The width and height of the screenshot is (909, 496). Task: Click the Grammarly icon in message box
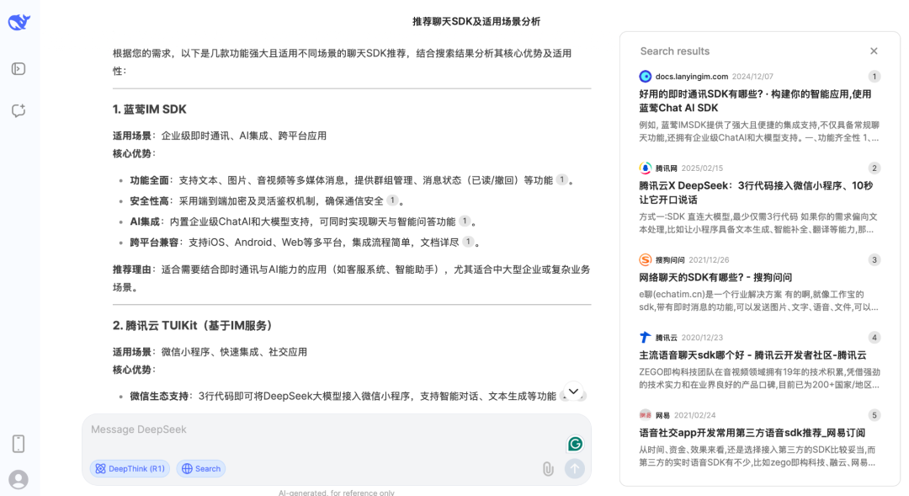(575, 444)
